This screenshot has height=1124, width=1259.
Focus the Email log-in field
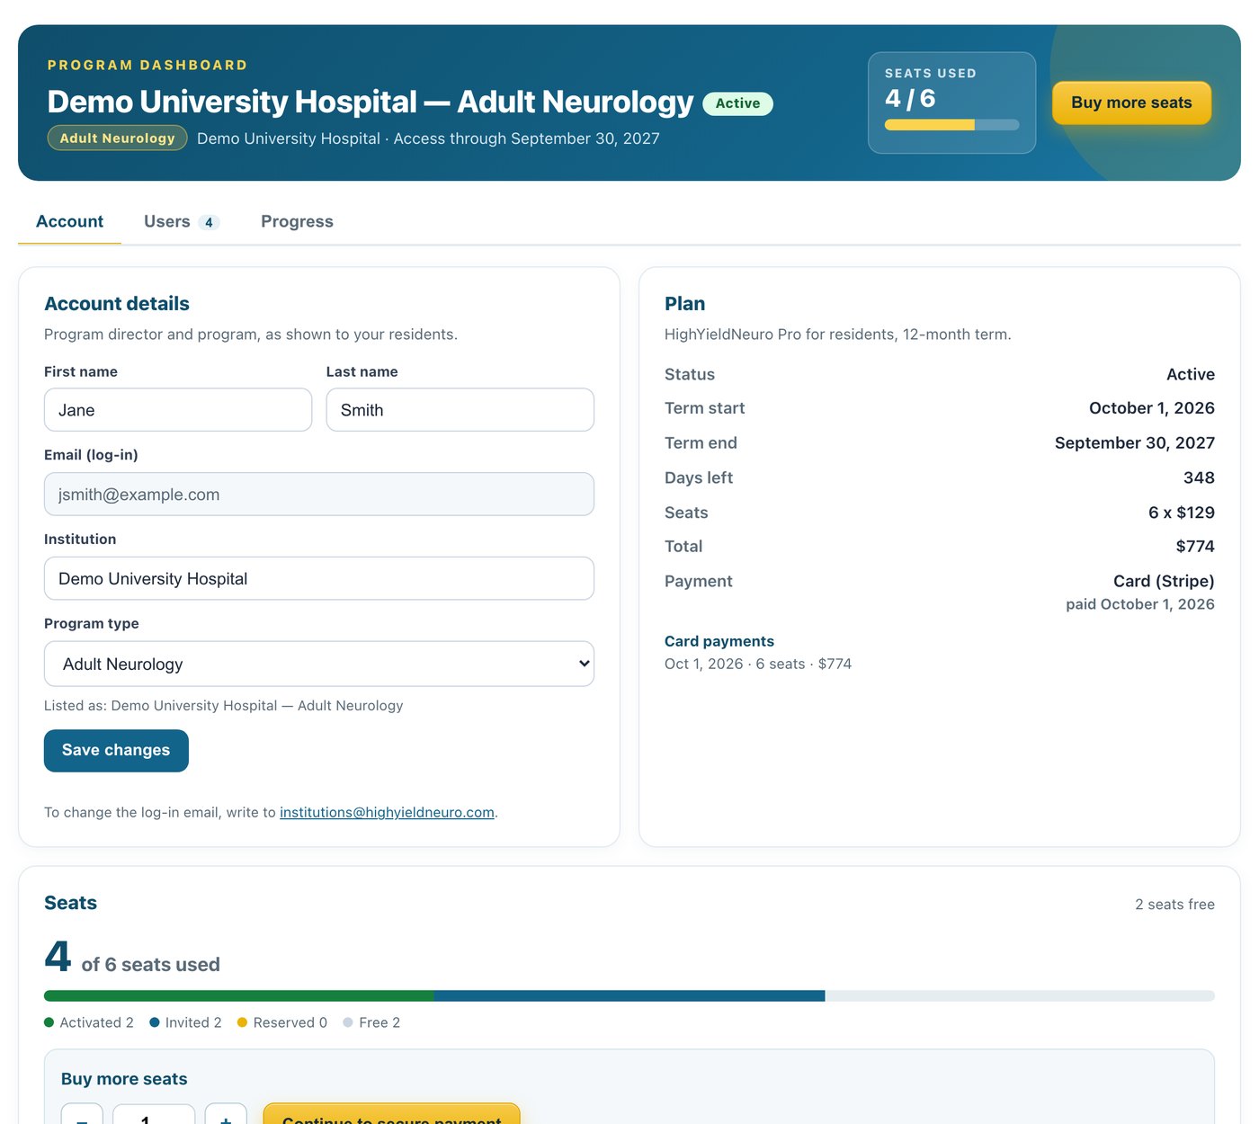319,495
